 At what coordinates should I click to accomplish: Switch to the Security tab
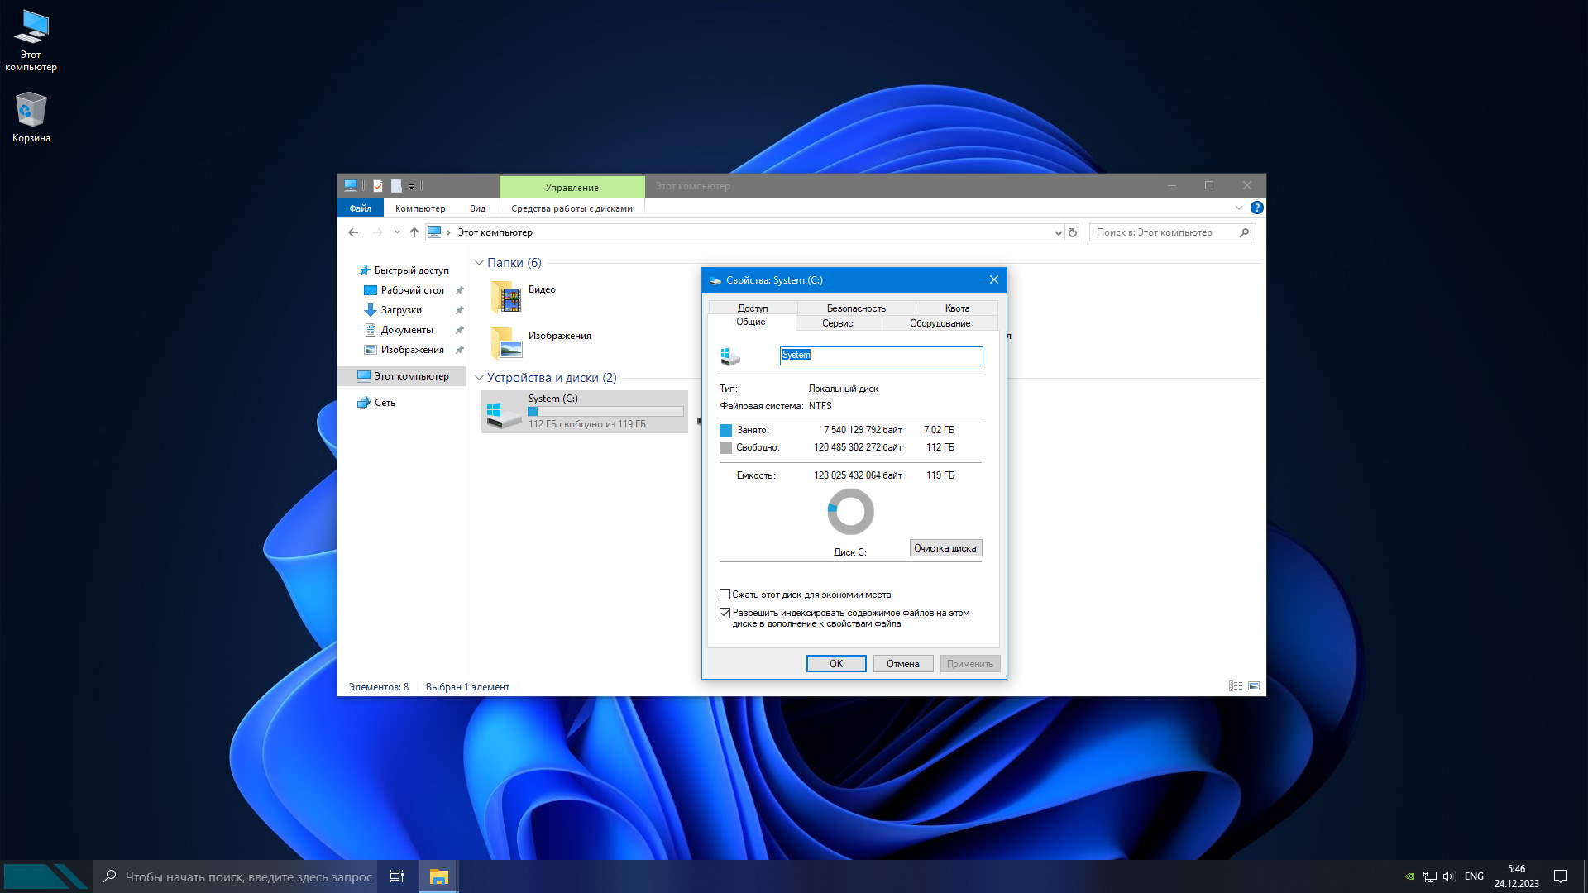coord(856,308)
